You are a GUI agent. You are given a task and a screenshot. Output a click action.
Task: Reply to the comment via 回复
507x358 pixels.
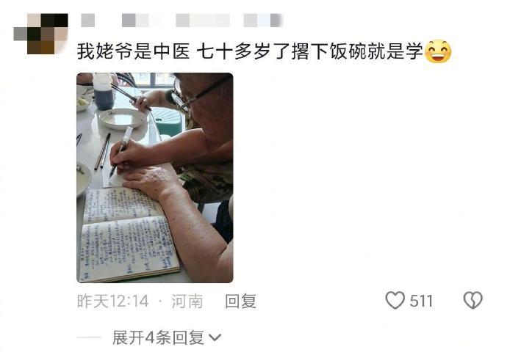coord(240,301)
